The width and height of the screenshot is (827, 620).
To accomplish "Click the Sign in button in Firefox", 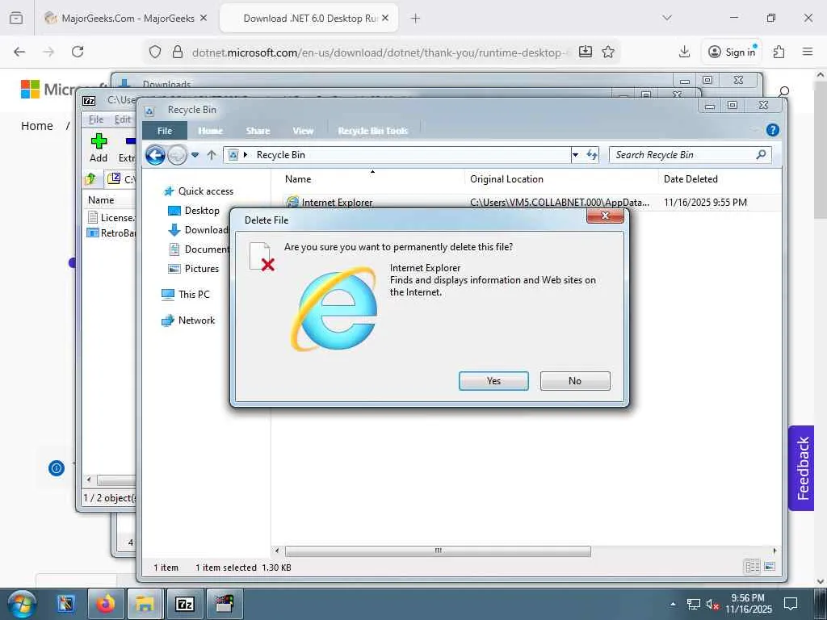I will (733, 52).
